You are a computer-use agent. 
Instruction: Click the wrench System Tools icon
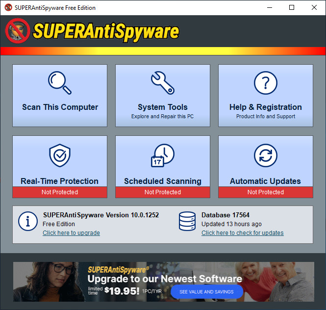coord(163,83)
